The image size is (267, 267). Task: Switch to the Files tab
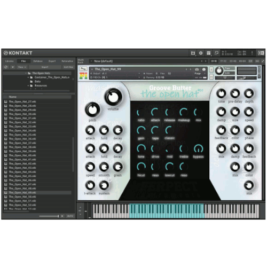[23, 61]
